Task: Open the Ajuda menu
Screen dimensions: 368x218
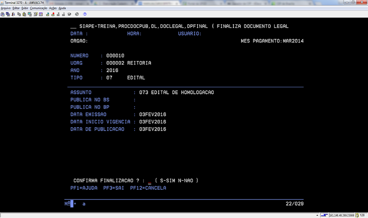Action: point(62,8)
